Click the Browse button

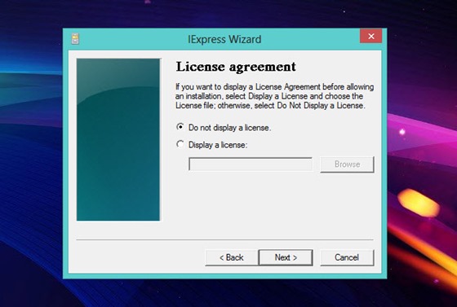[x=347, y=164]
